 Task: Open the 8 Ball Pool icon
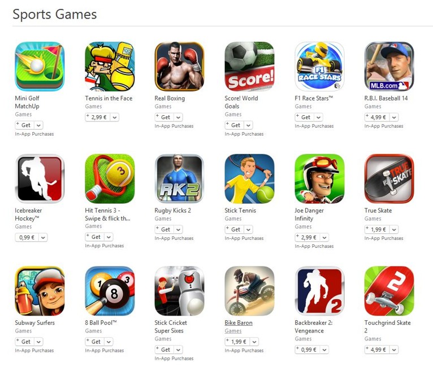click(110, 291)
